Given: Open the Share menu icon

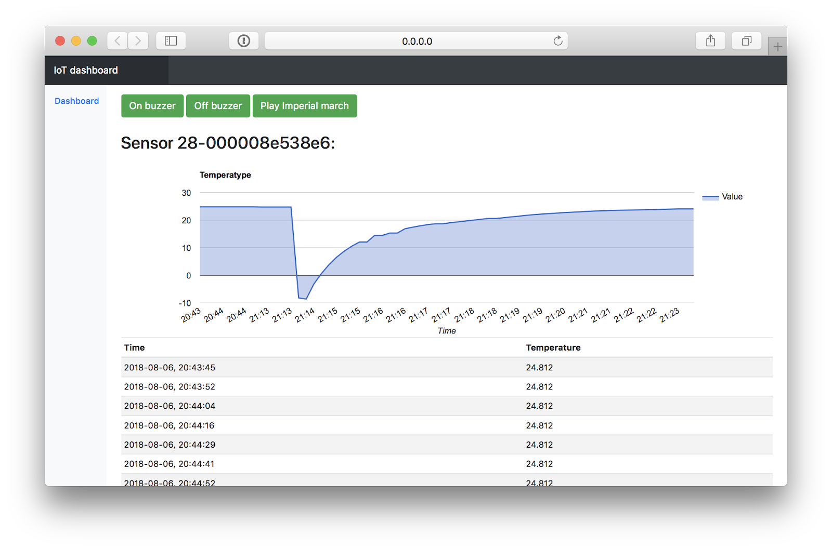Looking at the screenshot, I should [x=711, y=41].
